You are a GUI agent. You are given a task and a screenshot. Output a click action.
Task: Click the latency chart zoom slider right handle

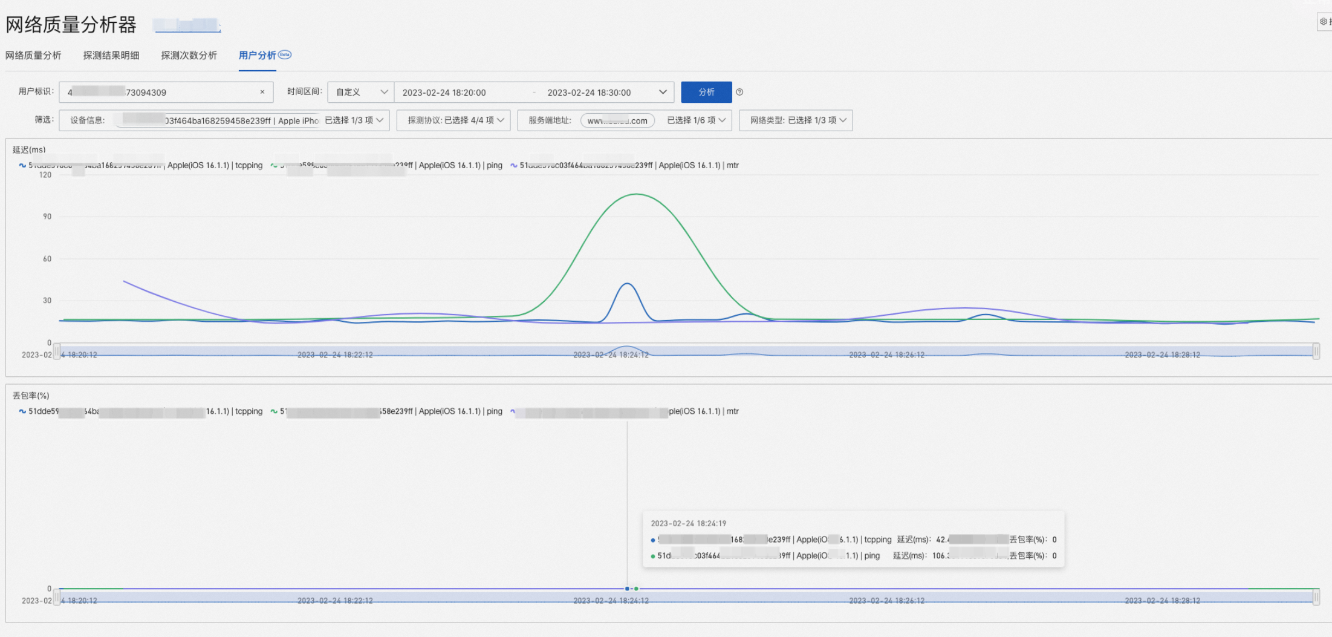tap(1316, 351)
